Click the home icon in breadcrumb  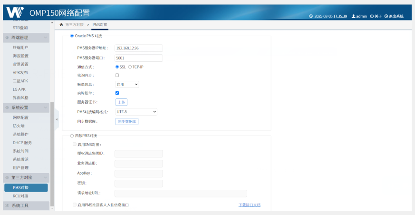(x=61, y=25)
